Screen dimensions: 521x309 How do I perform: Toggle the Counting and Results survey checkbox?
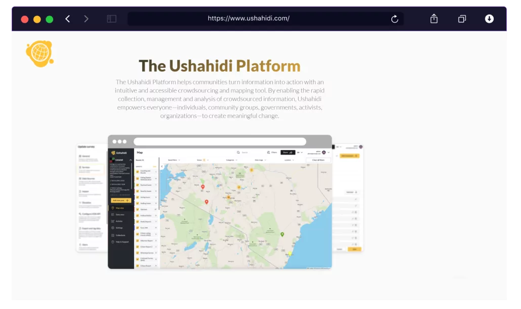138,172
